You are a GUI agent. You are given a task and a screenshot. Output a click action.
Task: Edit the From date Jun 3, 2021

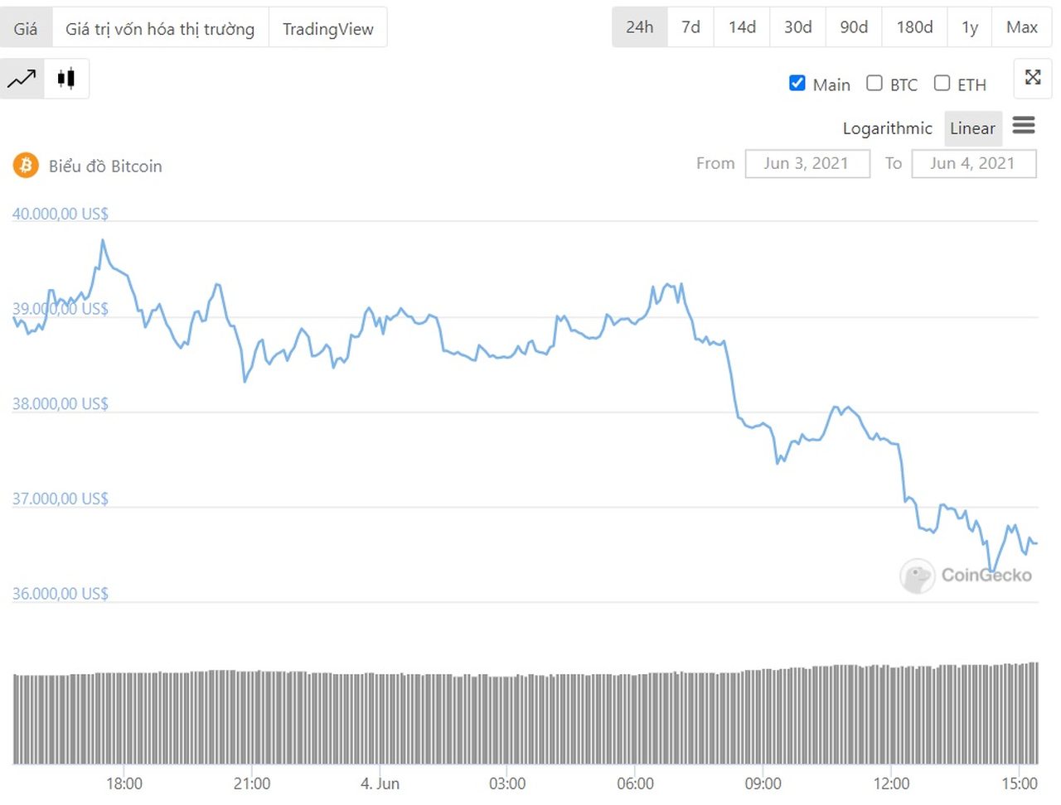807,163
